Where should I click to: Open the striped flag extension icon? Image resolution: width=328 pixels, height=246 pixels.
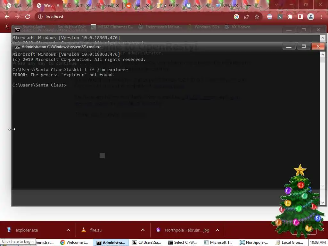point(270,17)
